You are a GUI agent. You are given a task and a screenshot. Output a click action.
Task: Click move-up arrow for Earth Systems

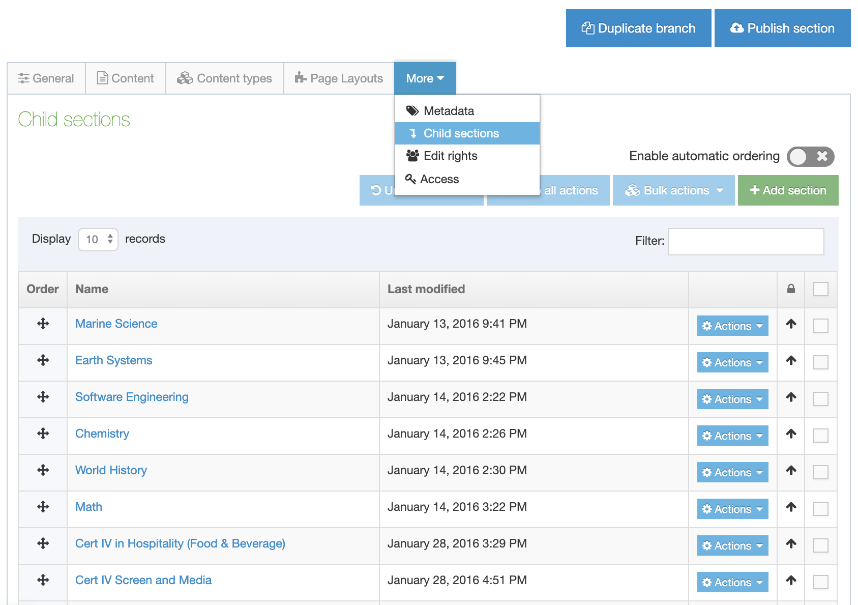(x=791, y=361)
